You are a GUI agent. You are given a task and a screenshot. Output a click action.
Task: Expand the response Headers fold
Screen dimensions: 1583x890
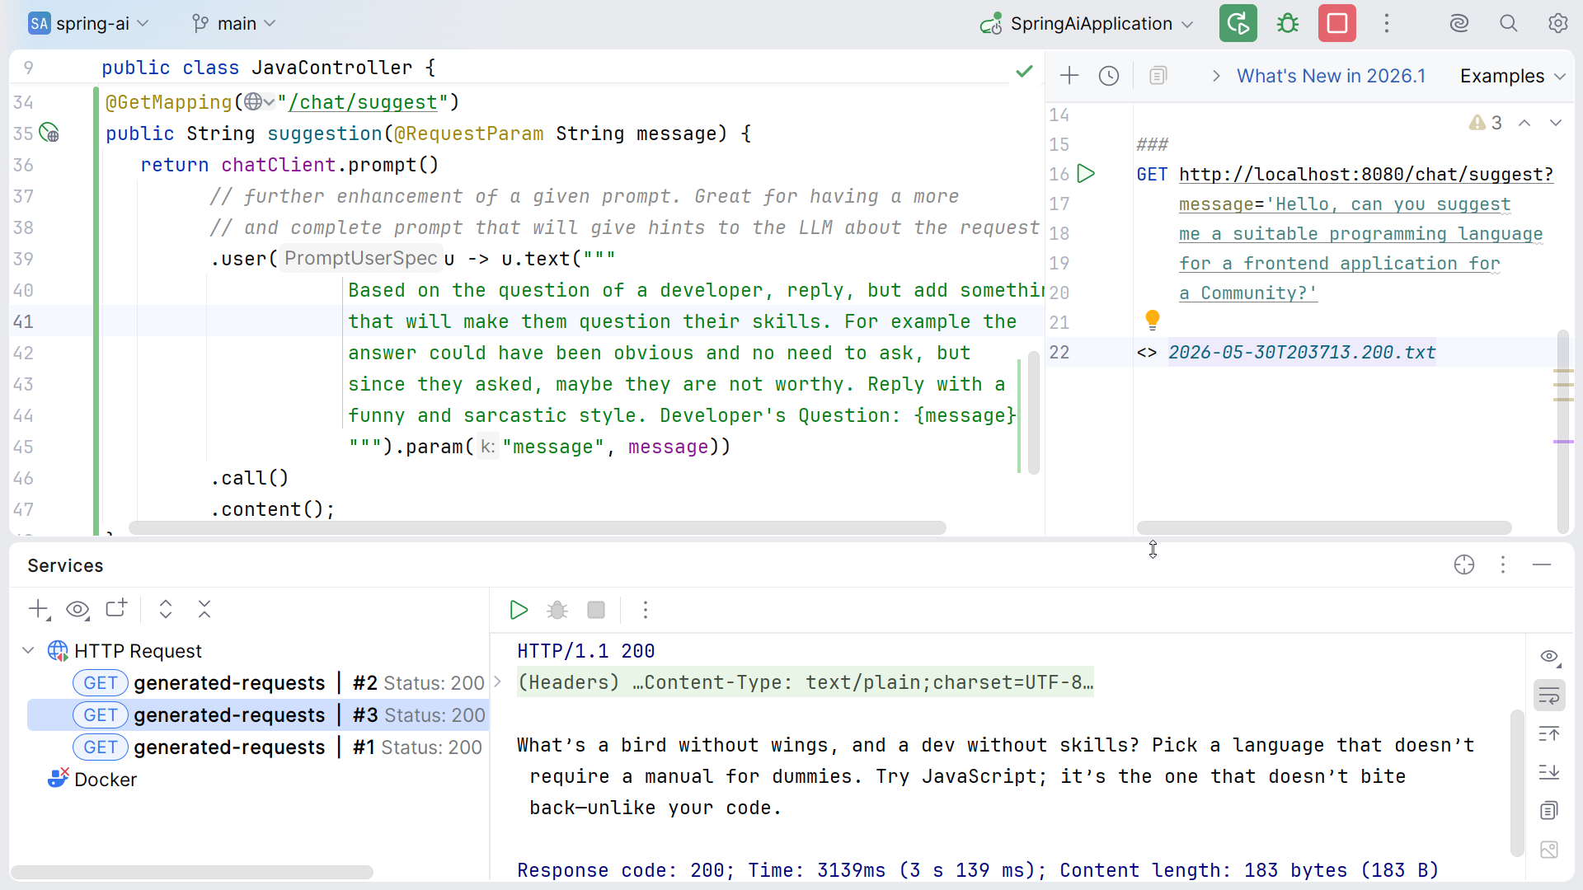pos(498,682)
